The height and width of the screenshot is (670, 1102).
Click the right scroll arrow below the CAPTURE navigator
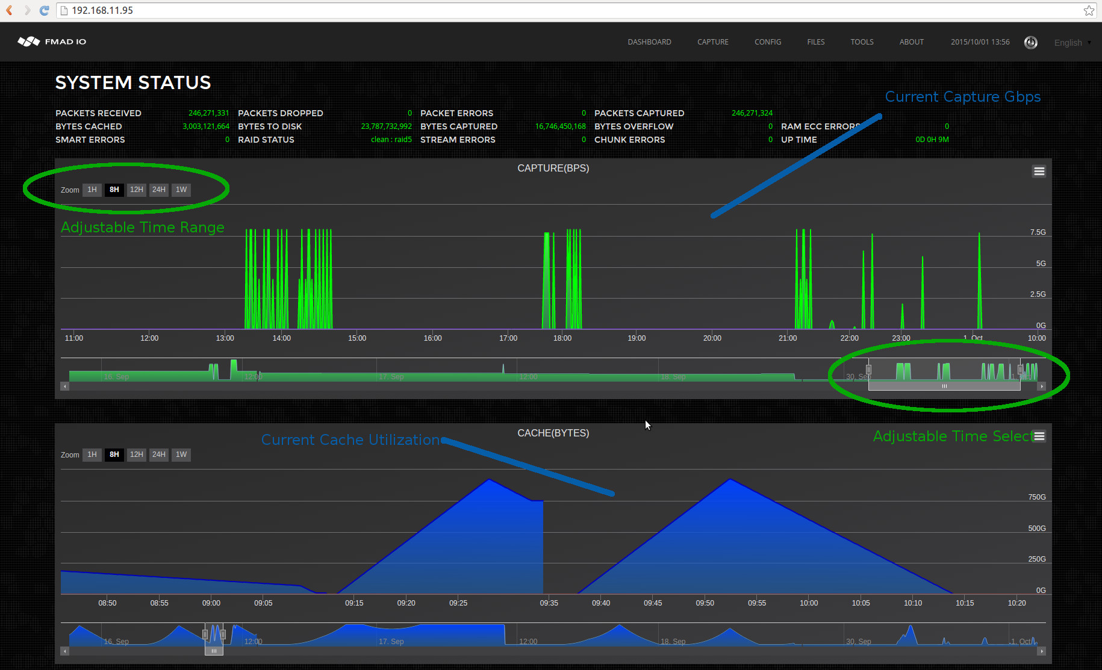coord(1041,386)
